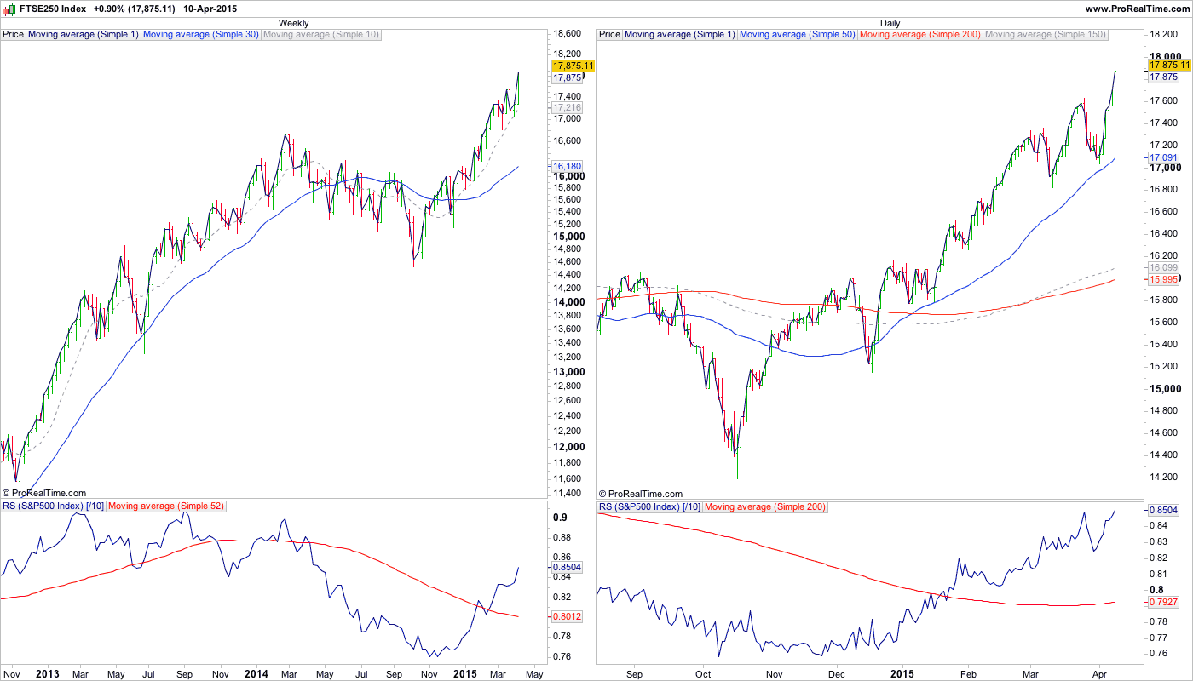1193x681 pixels.
Task: Click the 17,216 moving average value tag
Action: pos(568,108)
